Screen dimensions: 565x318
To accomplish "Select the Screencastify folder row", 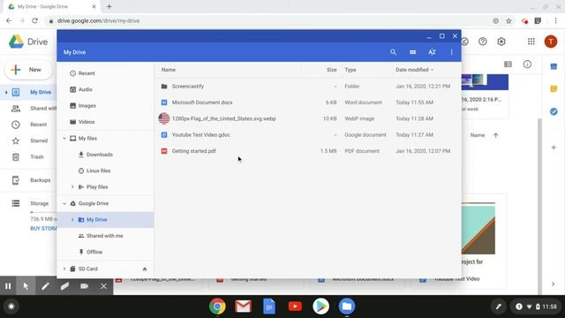I will pos(308,87).
